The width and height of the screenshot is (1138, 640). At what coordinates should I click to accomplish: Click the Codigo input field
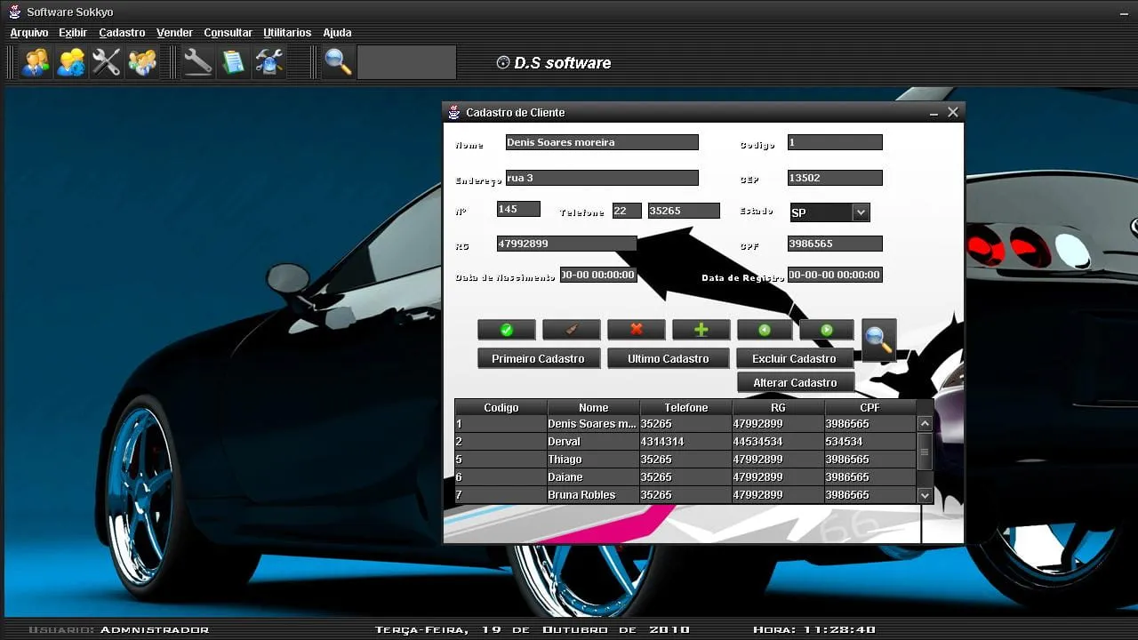point(835,142)
